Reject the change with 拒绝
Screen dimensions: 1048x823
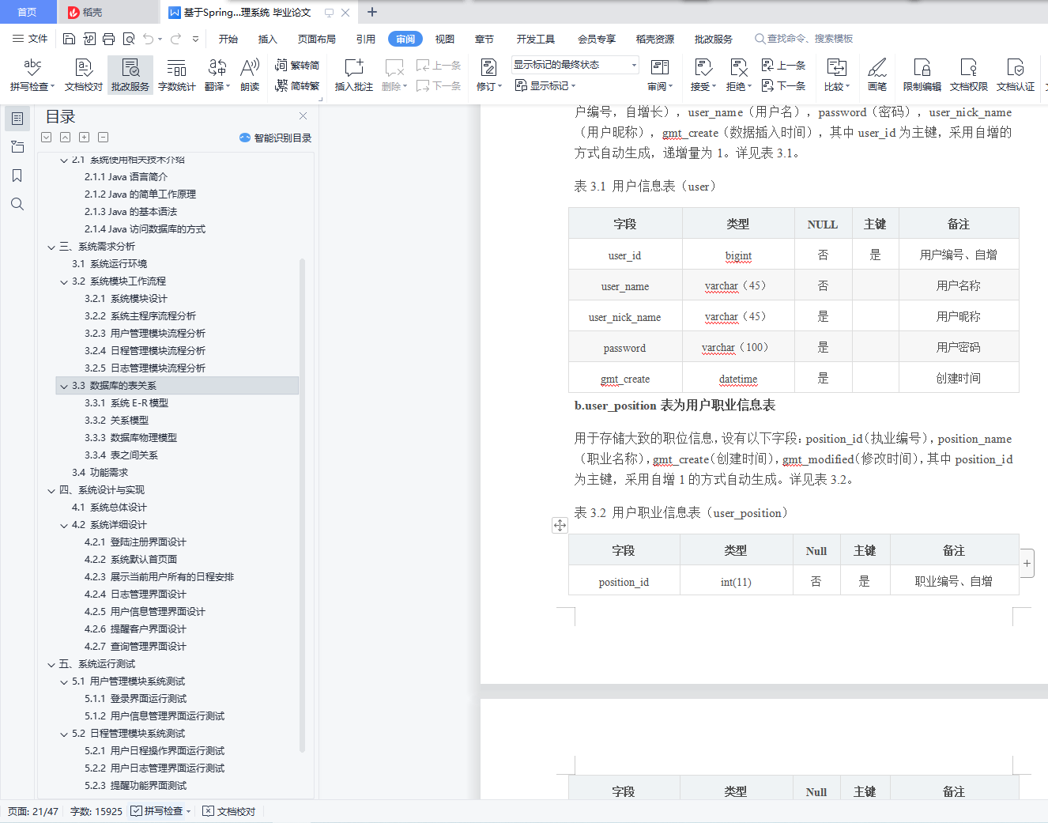pyautogui.click(x=738, y=75)
